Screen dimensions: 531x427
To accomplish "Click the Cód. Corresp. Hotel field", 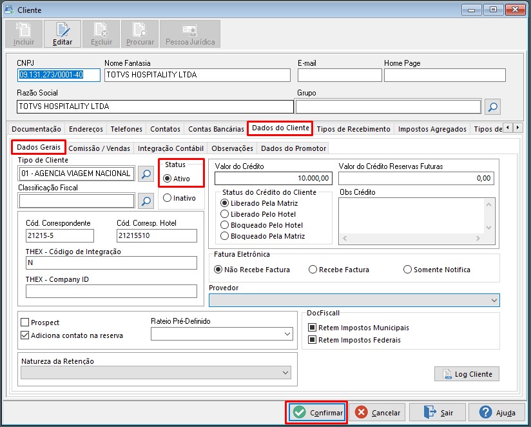I will 157,235.
